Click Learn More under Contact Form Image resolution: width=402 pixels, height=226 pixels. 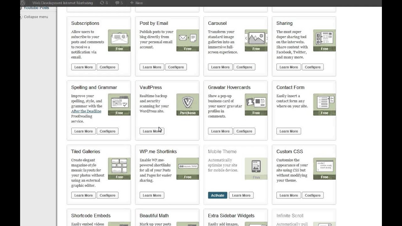tap(289, 131)
